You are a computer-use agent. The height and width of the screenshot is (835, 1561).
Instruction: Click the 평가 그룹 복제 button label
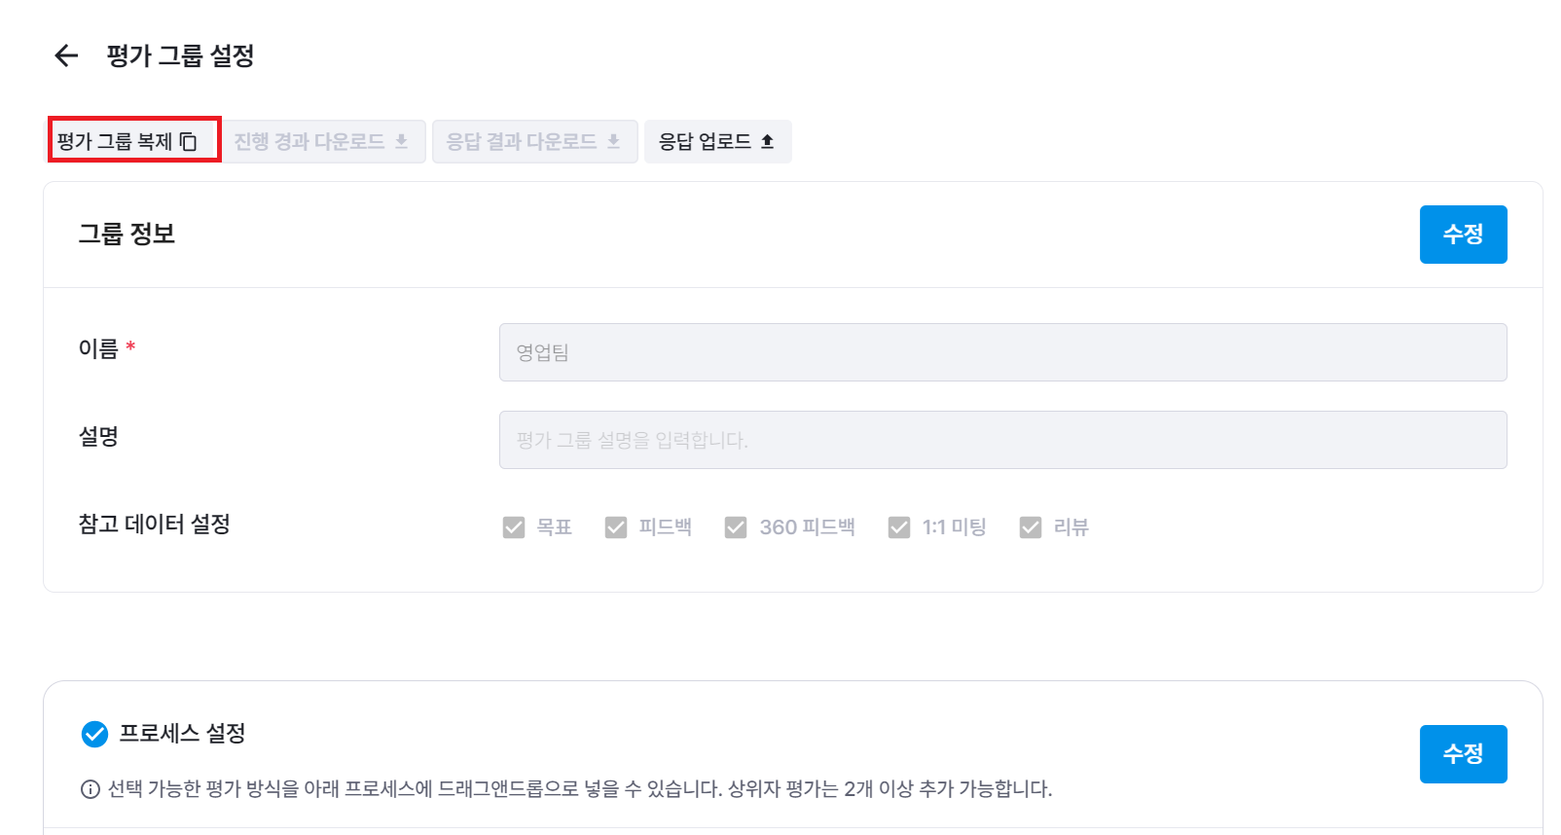click(x=115, y=142)
